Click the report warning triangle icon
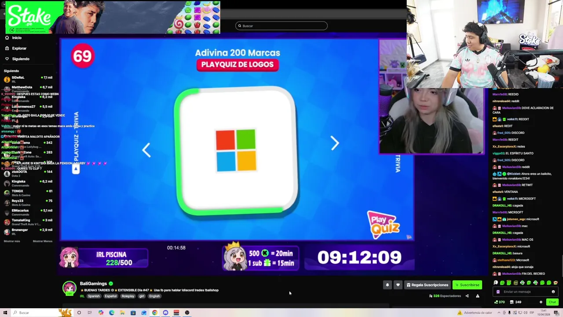563x317 pixels. click(x=478, y=296)
